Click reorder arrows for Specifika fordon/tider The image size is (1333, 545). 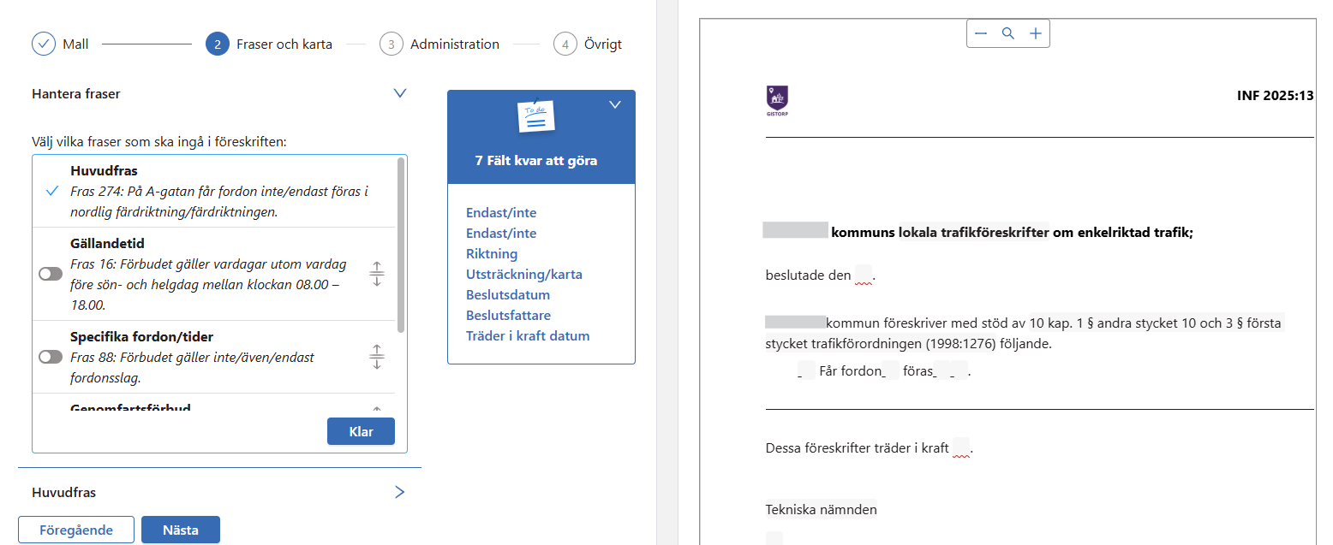pos(377,357)
